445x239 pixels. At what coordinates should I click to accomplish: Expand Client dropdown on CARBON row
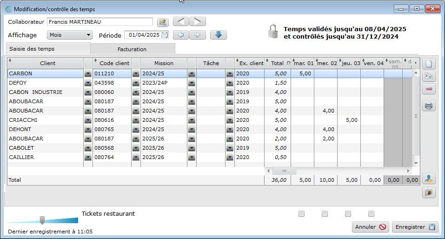click(88, 74)
